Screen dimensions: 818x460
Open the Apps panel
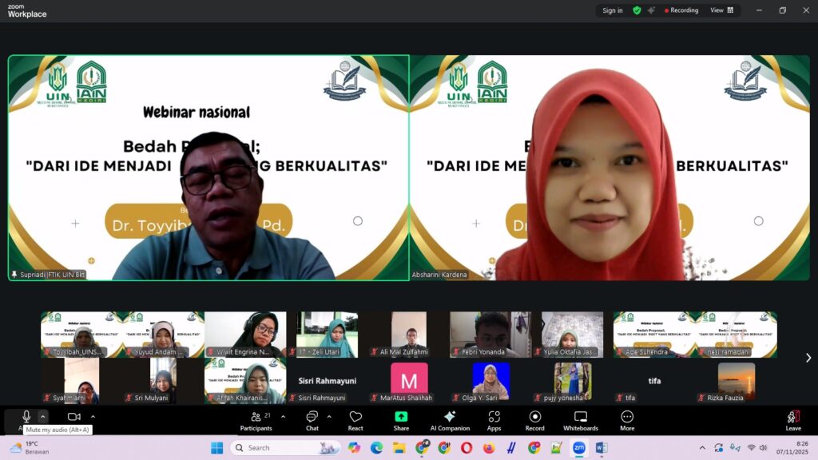[494, 421]
